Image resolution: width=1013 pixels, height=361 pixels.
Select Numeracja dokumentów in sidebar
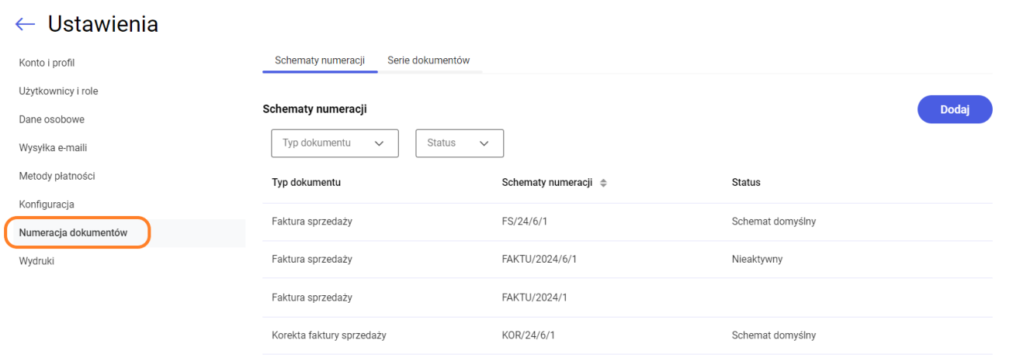pyautogui.click(x=73, y=232)
